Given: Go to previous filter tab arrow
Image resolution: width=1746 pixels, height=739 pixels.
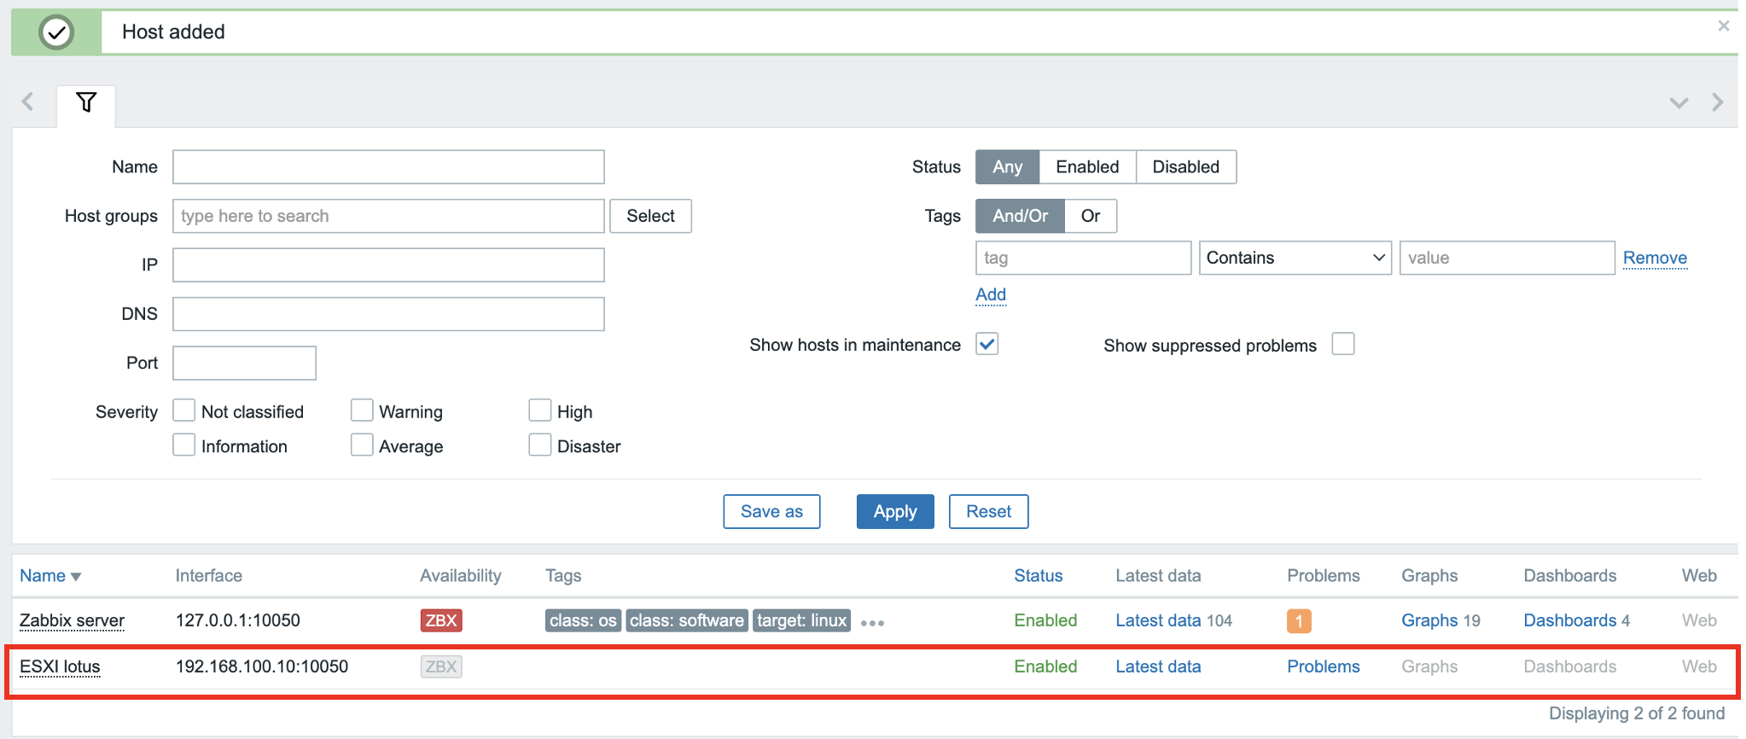Looking at the screenshot, I should pyautogui.click(x=28, y=102).
